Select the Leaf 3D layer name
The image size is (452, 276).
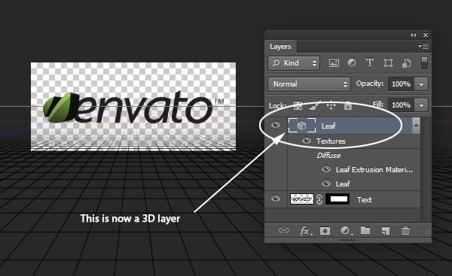(328, 126)
